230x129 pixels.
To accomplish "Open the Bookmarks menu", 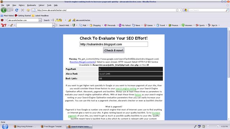I will [32, 5].
